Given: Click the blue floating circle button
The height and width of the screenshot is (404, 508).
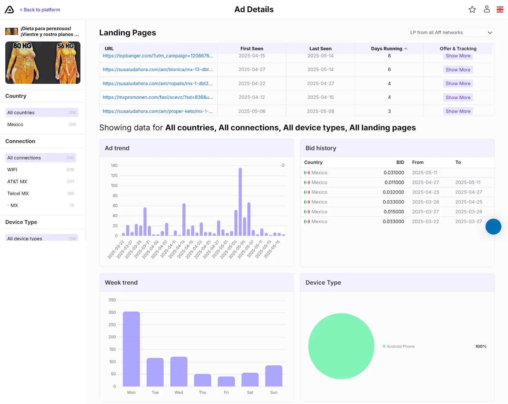Looking at the screenshot, I should pos(493,227).
